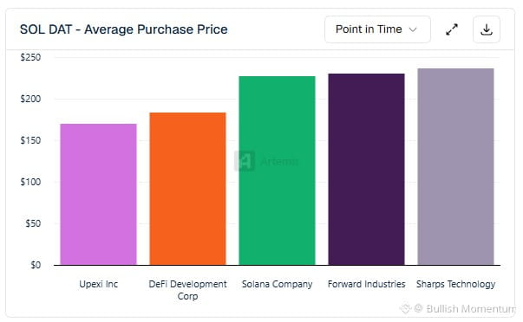This screenshot has height=322, width=523.
Task: Click the Solana Company label
Action: [278, 284]
